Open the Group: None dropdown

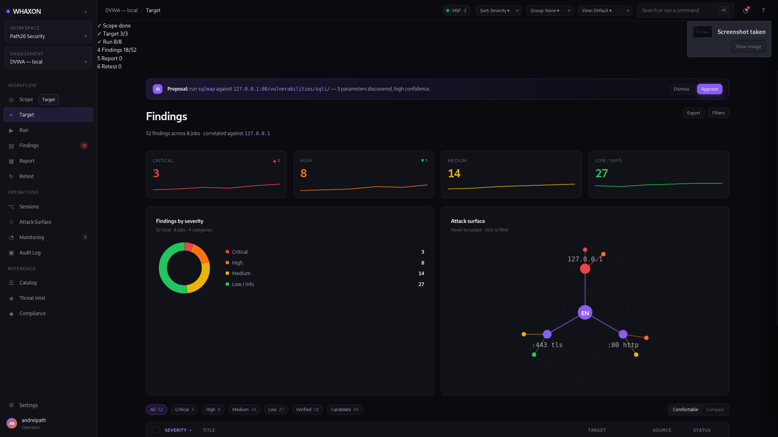tap(549, 11)
